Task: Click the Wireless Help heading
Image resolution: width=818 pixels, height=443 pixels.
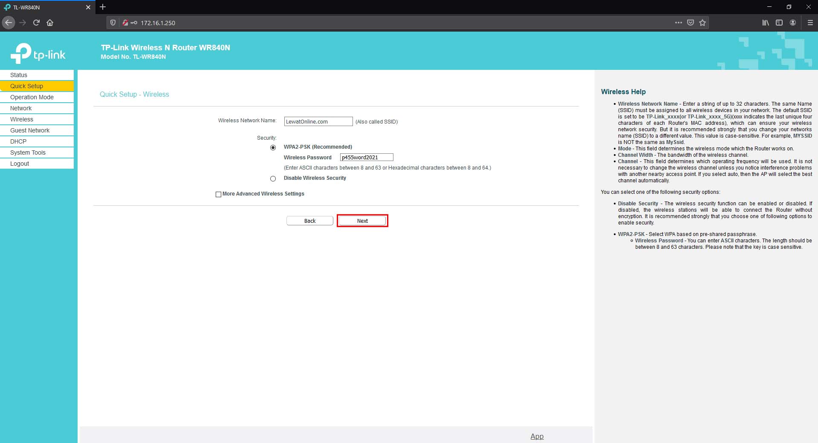Action: pos(623,92)
